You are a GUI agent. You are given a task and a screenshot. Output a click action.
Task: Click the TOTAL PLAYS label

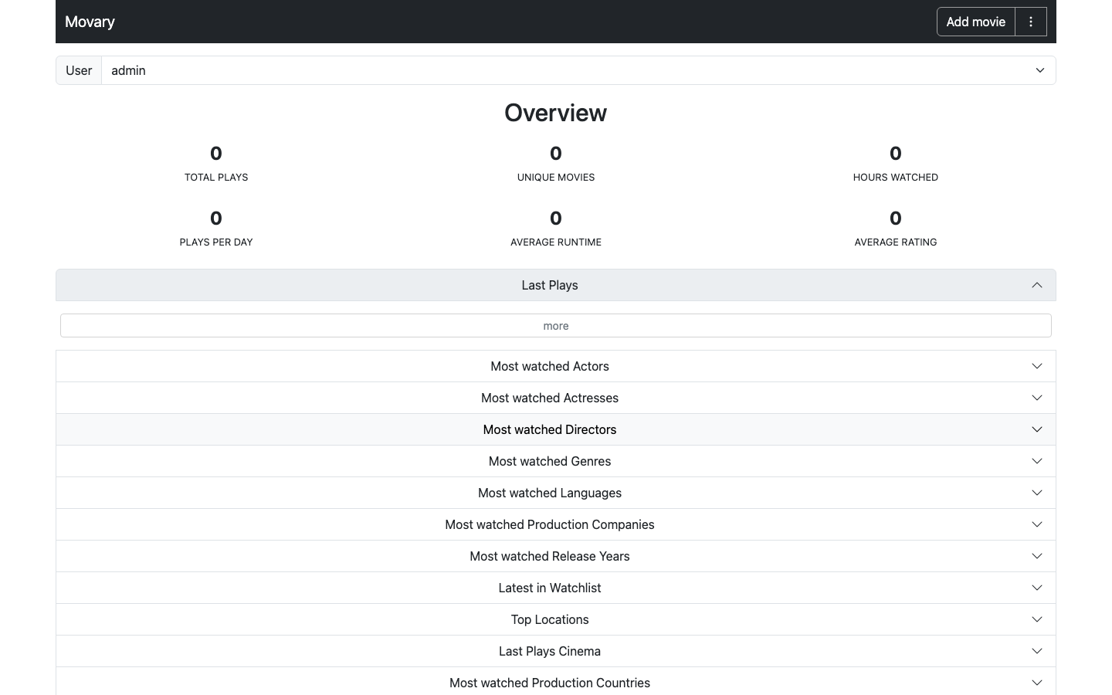(x=216, y=178)
